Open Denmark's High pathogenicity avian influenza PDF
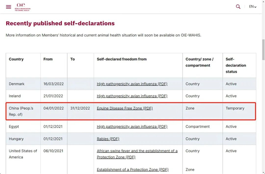The height and width of the screenshot is (174, 265). 132,84
